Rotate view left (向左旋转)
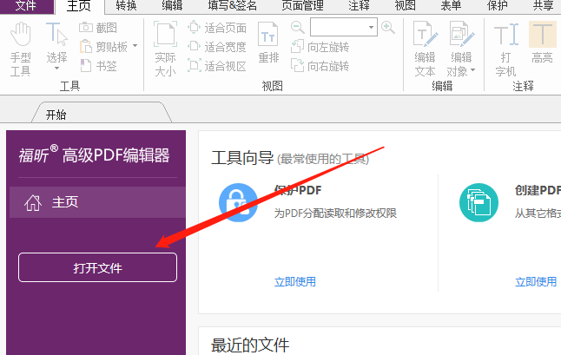561x355 pixels. click(320, 47)
